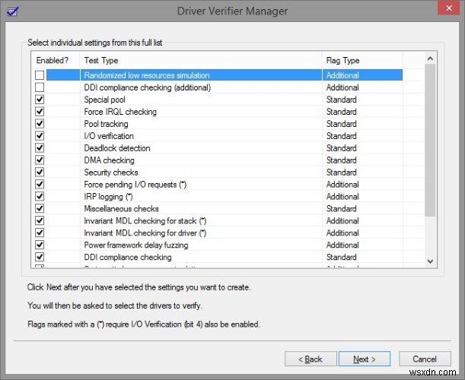Select Invariant MDL checking for stack text
This screenshot has height=380, width=465.
pyautogui.click(x=145, y=221)
